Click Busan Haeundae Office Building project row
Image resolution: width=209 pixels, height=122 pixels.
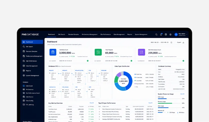coord(126,112)
